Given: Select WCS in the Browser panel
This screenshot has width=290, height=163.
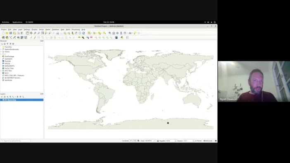Looking at the screenshot, I should click(7, 73).
